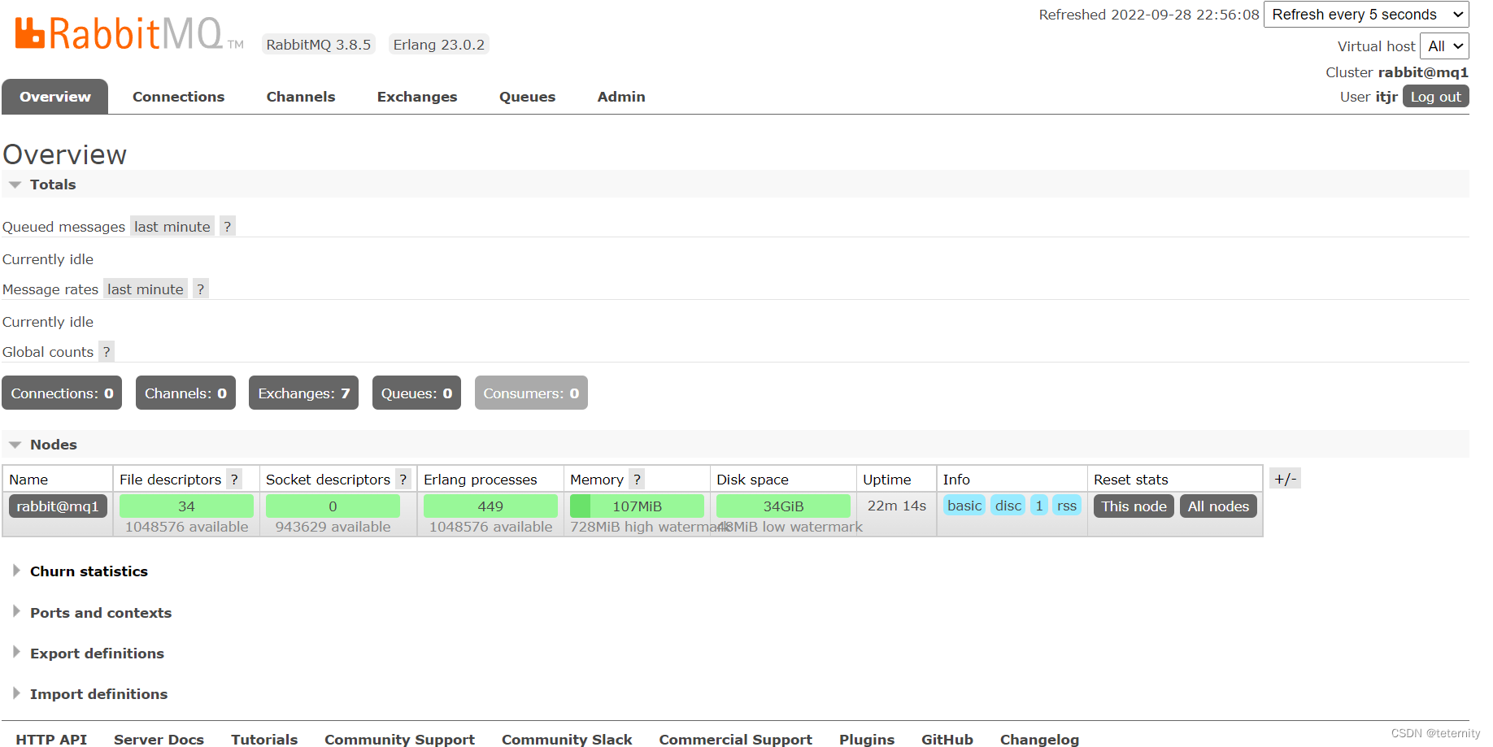
Task: Open the GitHub link
Action: click(947, 740)
